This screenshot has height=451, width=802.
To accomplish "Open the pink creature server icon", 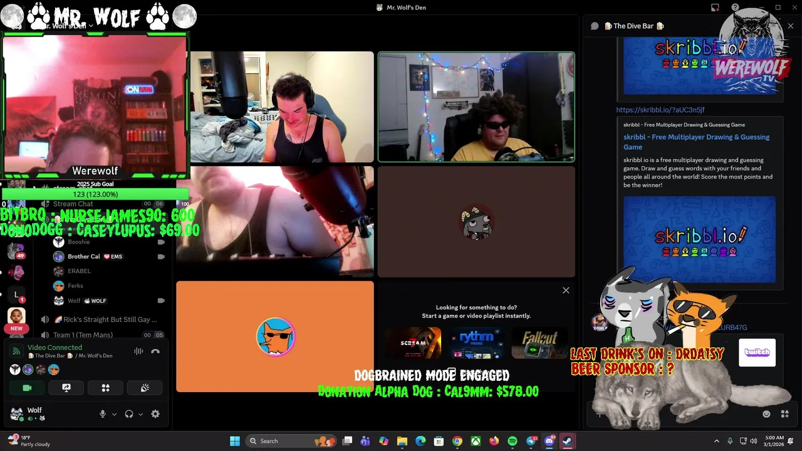I will (16, 272).
